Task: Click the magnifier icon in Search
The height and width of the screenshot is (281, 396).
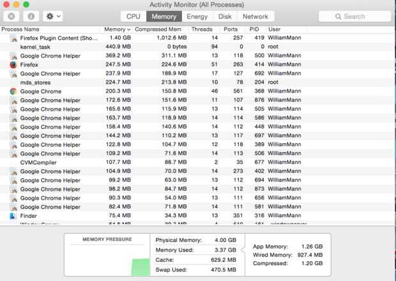Action: pos(338,17)
